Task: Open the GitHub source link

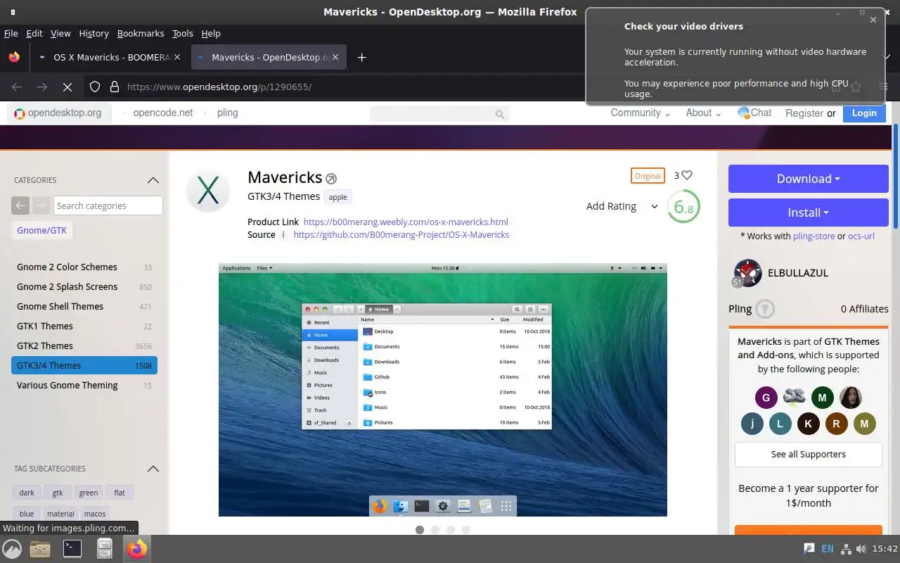Action: pyautogui.click(x=401, y=235)
